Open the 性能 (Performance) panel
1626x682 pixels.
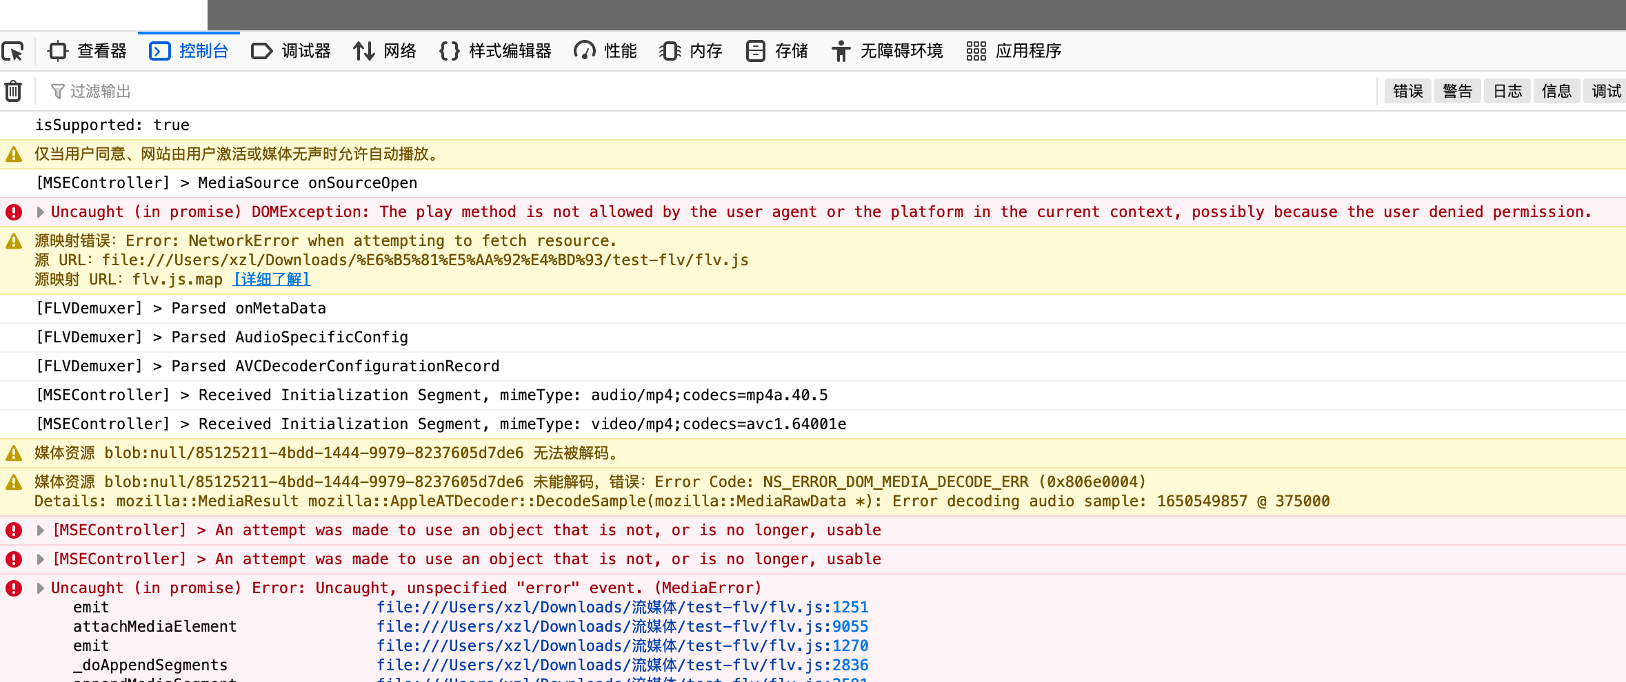coord(605,51)
